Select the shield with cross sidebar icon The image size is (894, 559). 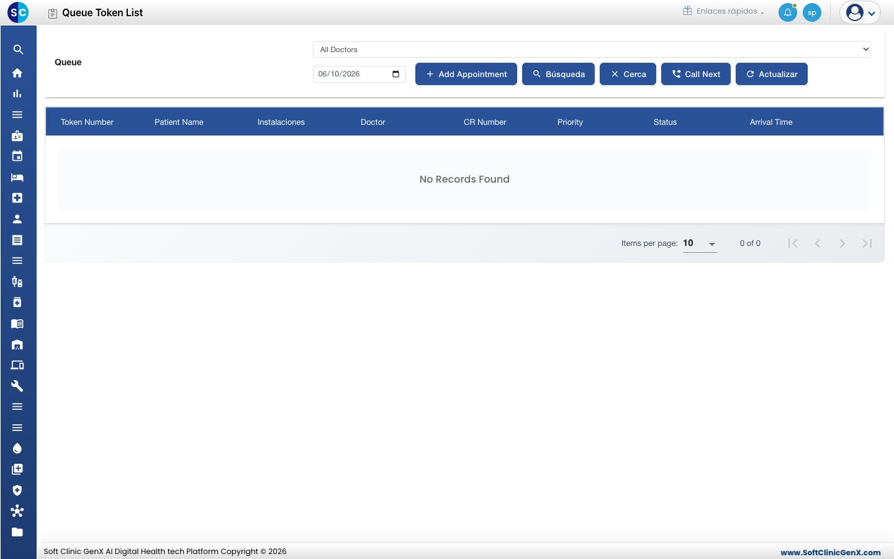tap(17, 490)
